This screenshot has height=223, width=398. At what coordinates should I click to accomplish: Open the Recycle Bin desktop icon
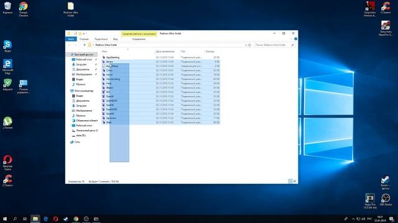coord(7,8)
